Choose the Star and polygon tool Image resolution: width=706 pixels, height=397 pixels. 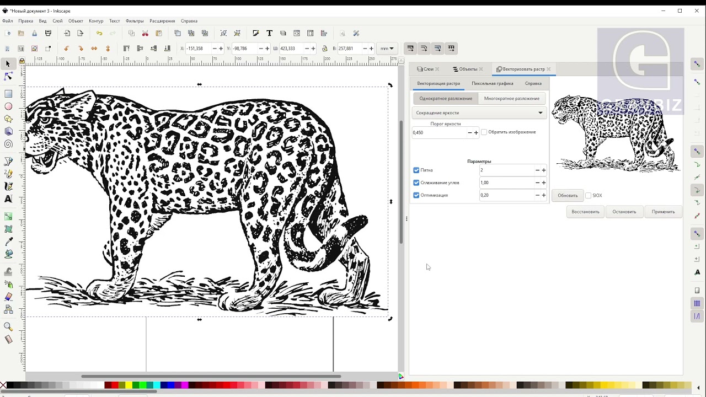point(8,119)
